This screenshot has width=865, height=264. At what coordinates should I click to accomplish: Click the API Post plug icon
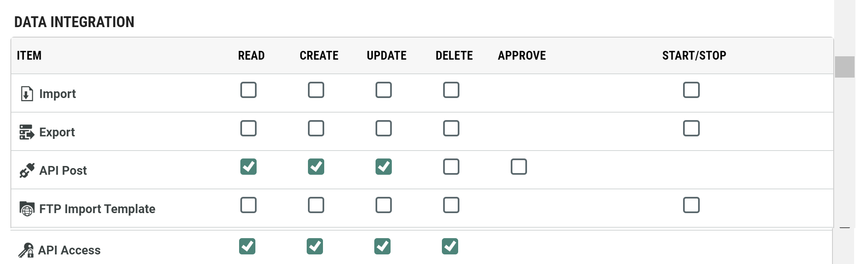[x=27, y=170]
